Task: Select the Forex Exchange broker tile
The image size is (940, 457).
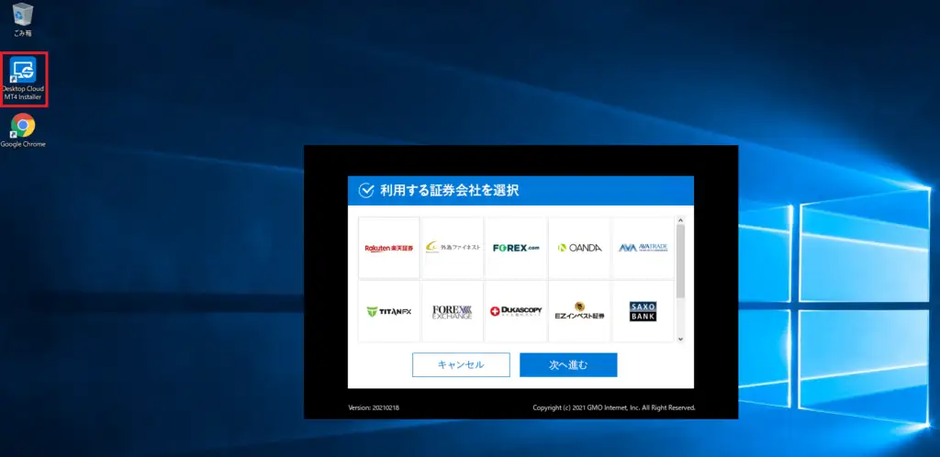Action: [x=452, y=311]
